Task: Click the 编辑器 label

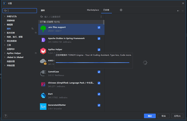Action: pyautogui.click(x=10, y=25)
